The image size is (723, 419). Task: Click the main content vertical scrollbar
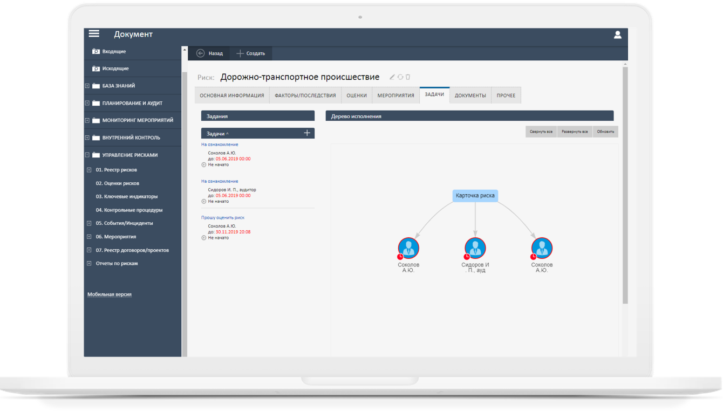click(625, 183)
